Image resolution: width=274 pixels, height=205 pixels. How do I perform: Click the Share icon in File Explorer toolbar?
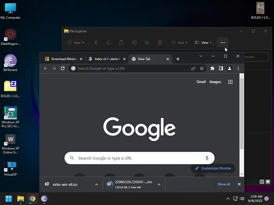(x=147, y=42)
